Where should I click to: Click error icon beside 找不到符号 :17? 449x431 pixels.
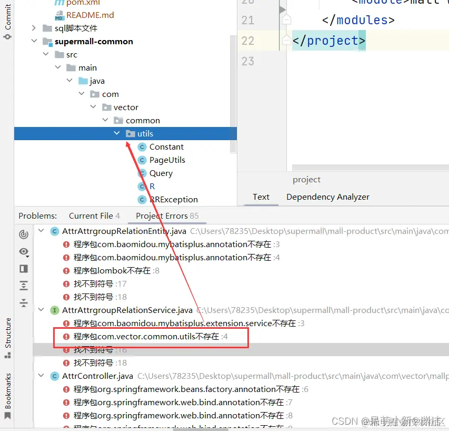(66, 284)
